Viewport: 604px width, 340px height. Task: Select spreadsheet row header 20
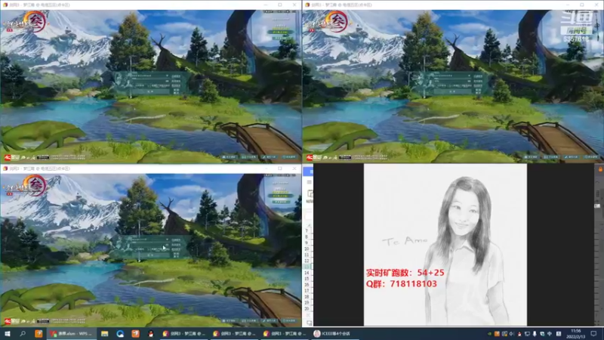(x=307, y=309)
